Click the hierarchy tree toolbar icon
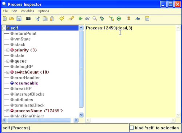Image resolution: width=182 pixels, height=133 pixels. pos(111,18)
